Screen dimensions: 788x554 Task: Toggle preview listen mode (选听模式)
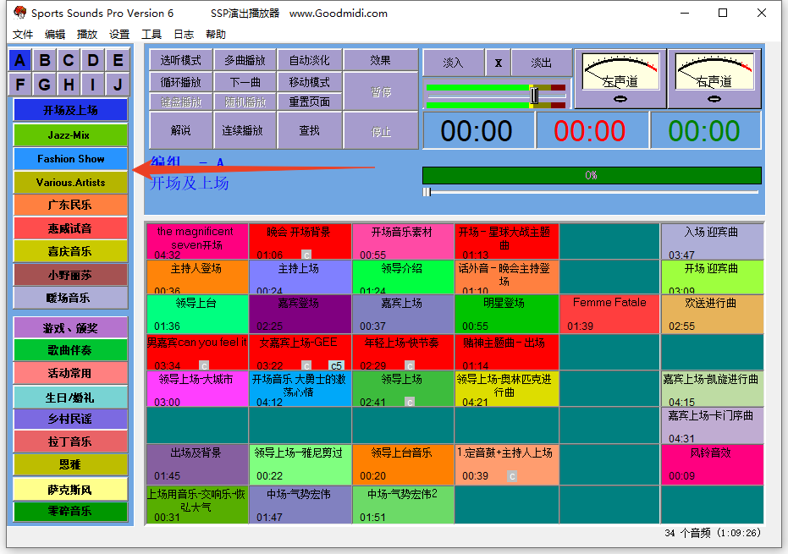coord(180,60)
